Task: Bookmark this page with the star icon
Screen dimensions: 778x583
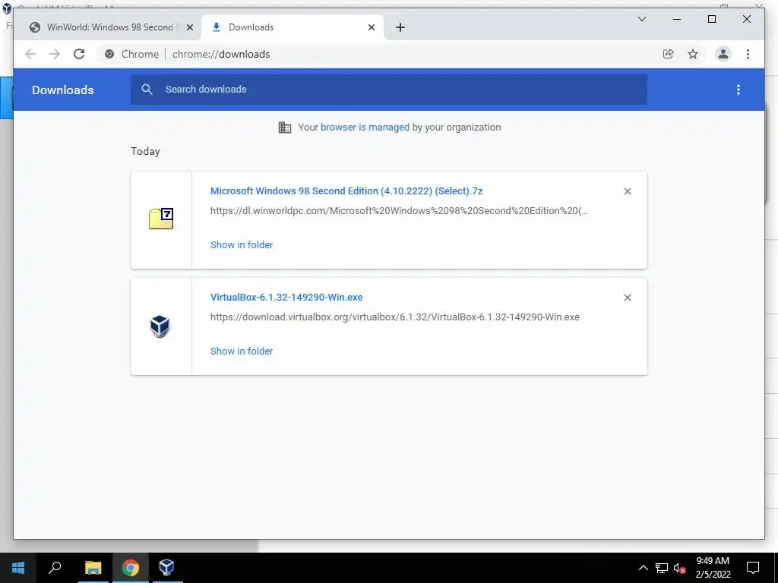Action: click(x=693, y=54)
